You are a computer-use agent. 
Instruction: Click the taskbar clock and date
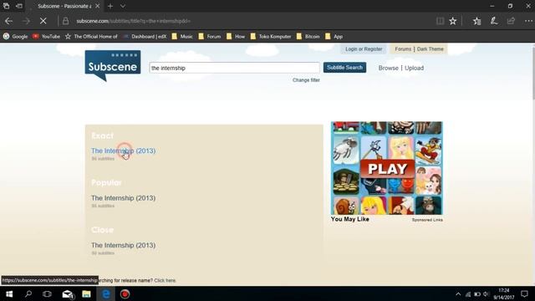coord(503,293)
